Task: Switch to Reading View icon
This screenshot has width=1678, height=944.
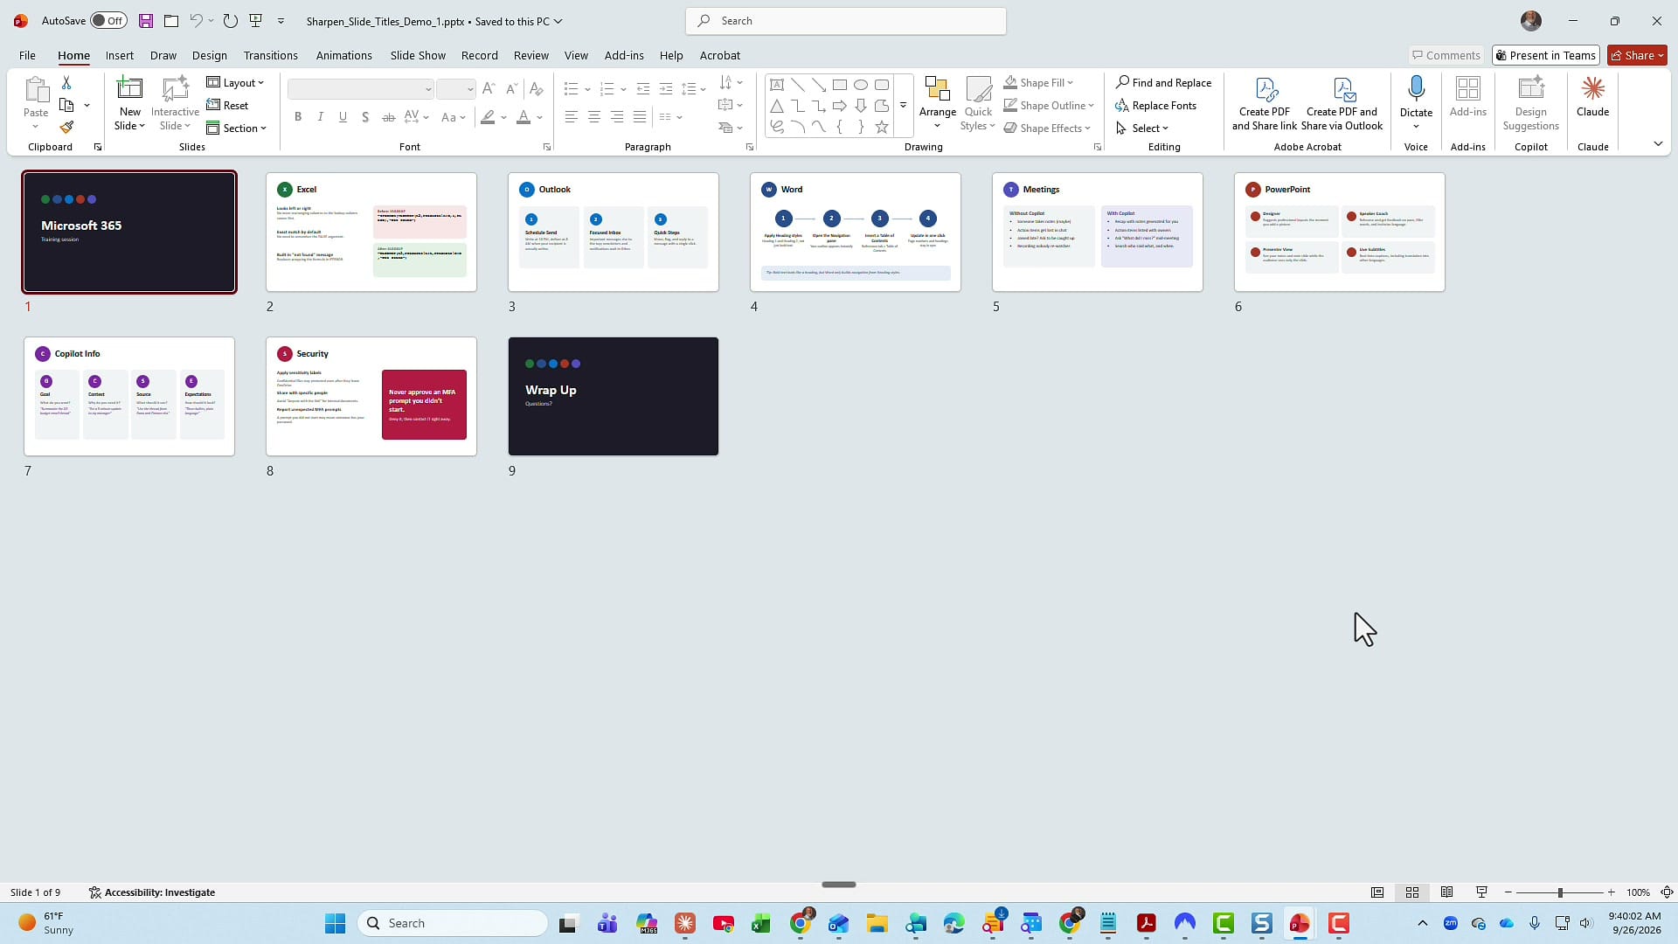Action: coord(1447,892)
